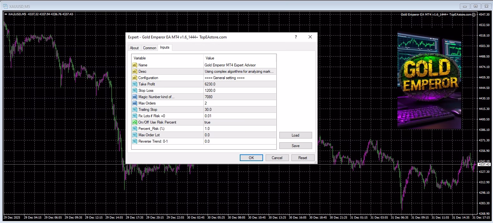
Task: Restore the XAUUSD,M5 chart window size
Action: tap(476, 6)
